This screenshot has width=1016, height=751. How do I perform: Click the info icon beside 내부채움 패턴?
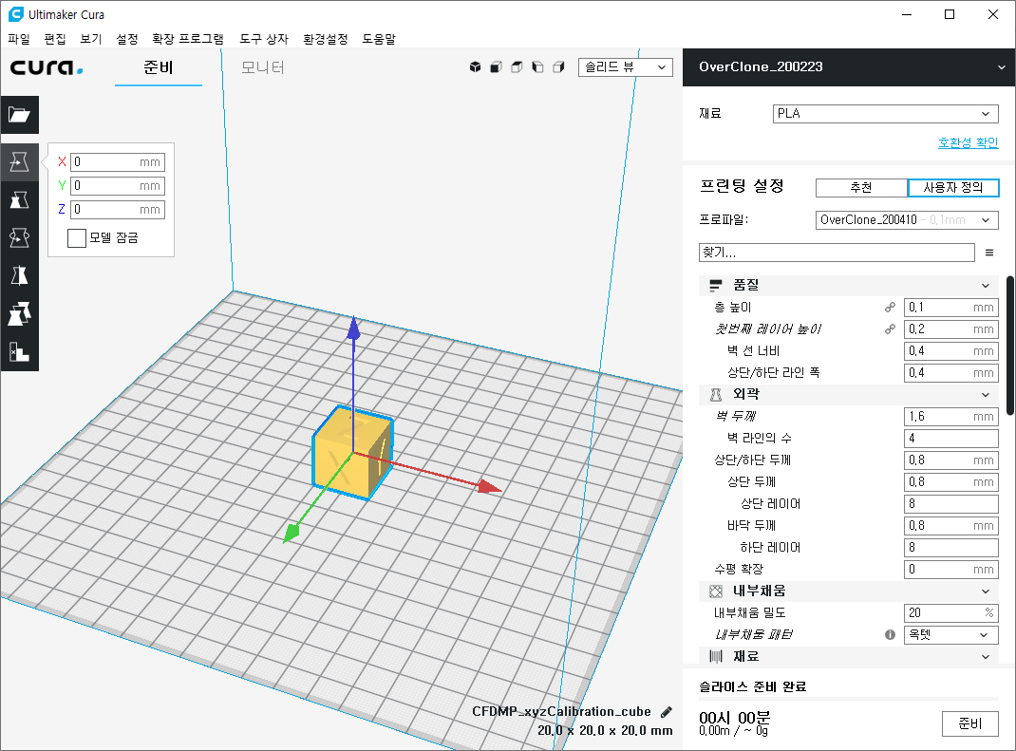click(890, 635)
